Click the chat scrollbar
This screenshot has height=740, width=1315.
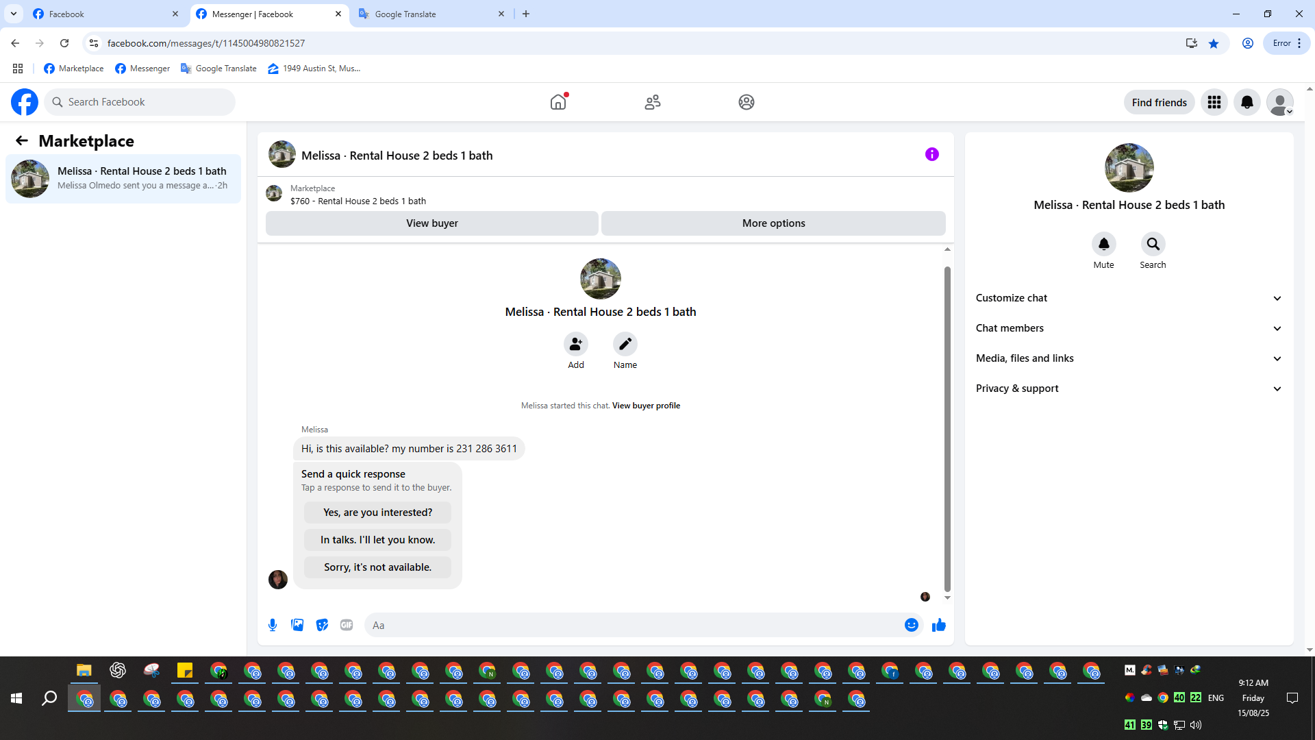(947, 428)
